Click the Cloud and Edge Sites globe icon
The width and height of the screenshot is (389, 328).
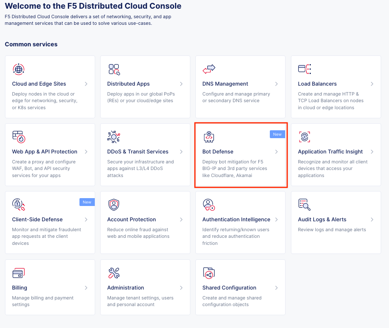pos(19,69)
